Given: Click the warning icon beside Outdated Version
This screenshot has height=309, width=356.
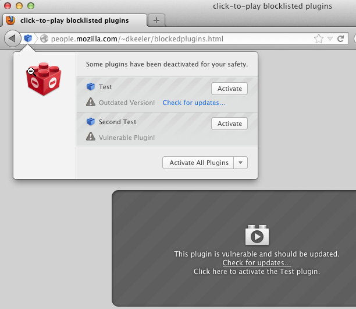Looking at the screenshot, I should click(x=91, y=103).
